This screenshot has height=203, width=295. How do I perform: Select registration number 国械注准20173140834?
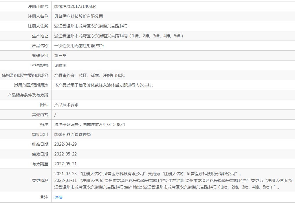(x=76, y=6)
